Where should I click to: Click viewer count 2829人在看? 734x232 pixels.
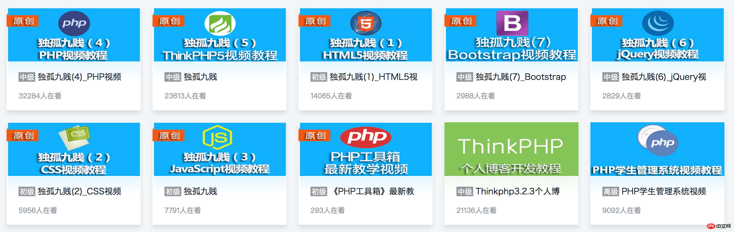622,96
